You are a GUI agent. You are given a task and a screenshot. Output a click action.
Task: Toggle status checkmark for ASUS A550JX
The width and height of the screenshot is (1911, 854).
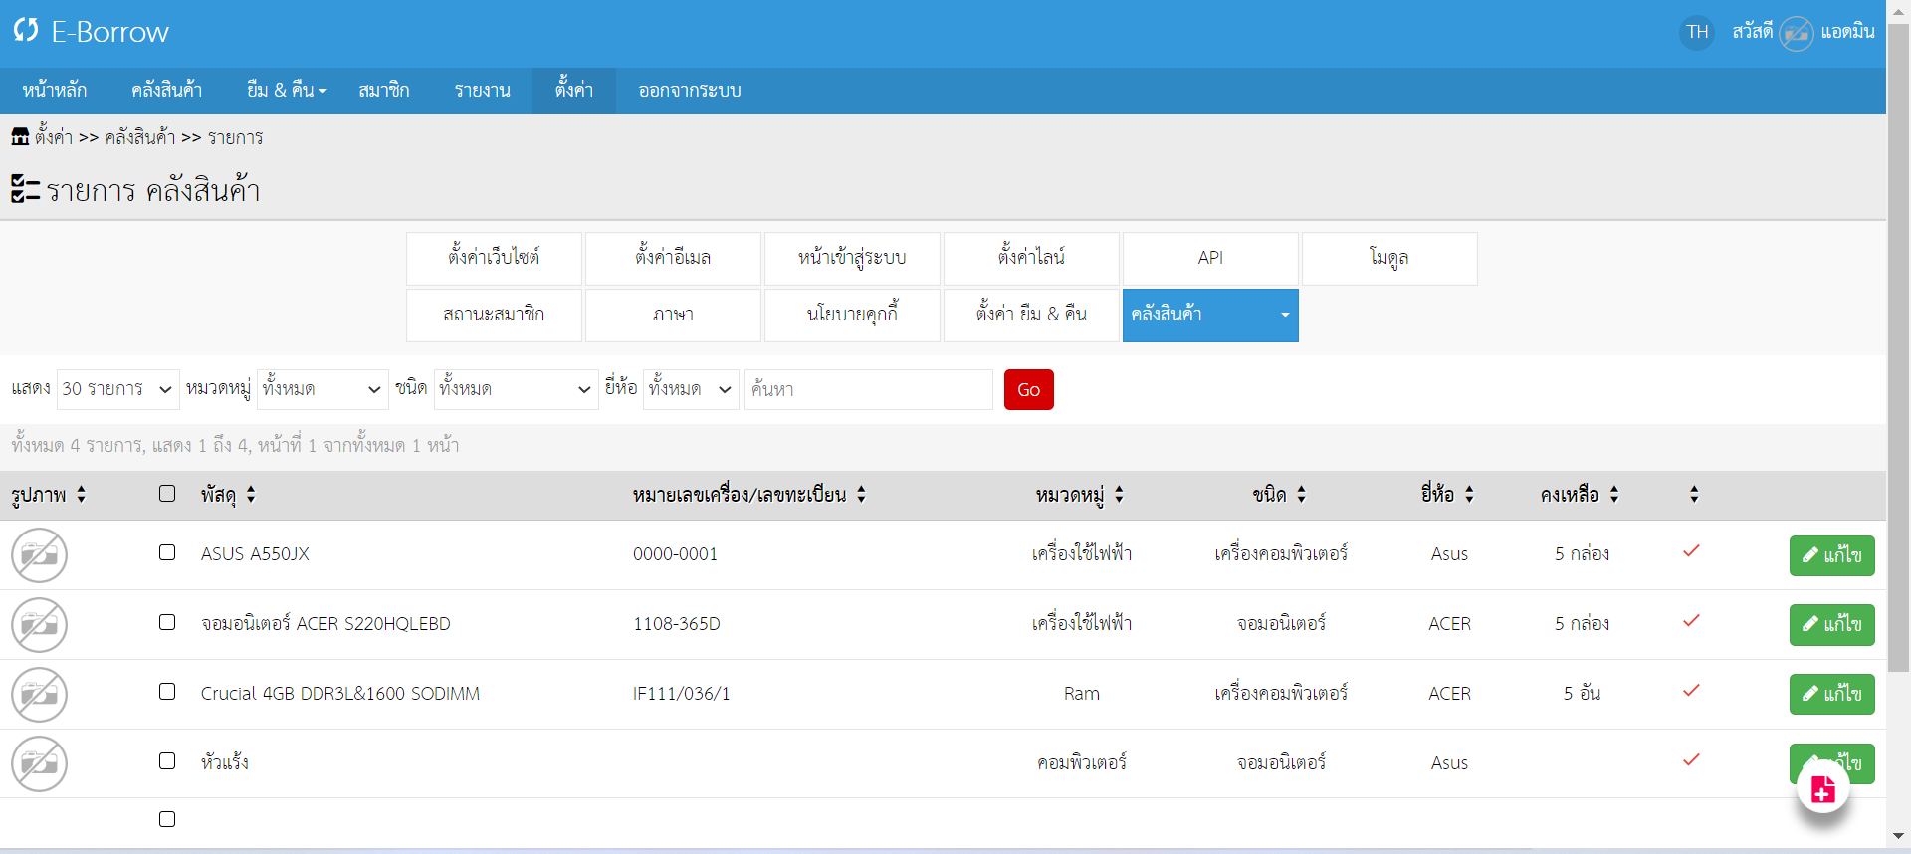(x=1691, y=551)
